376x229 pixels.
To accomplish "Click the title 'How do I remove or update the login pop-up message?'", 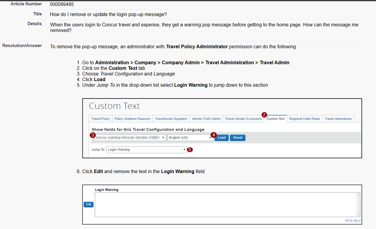I will pos(108,14).
